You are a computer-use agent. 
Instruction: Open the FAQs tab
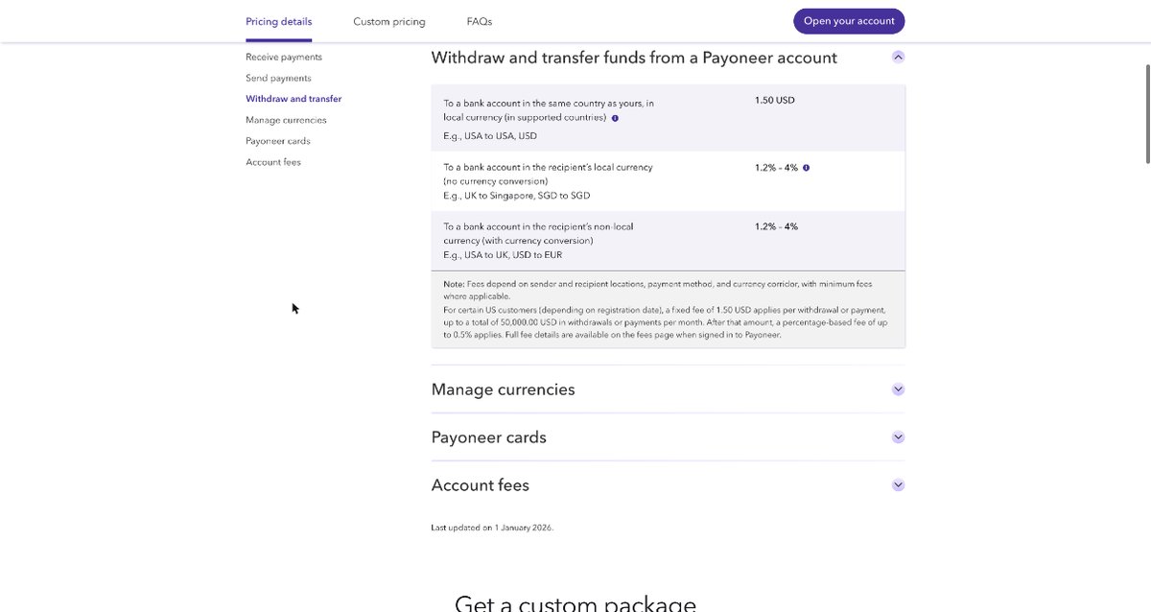[x=480, y=21]
